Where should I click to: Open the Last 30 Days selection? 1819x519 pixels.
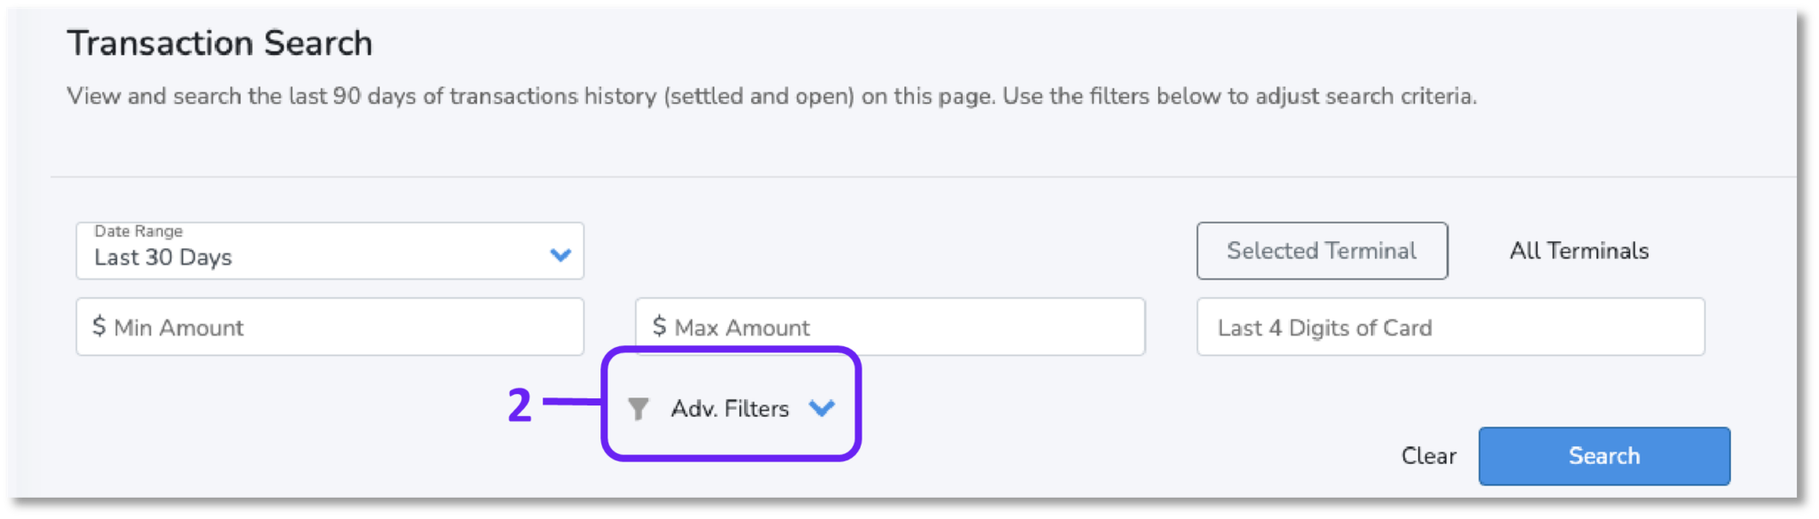163,257
